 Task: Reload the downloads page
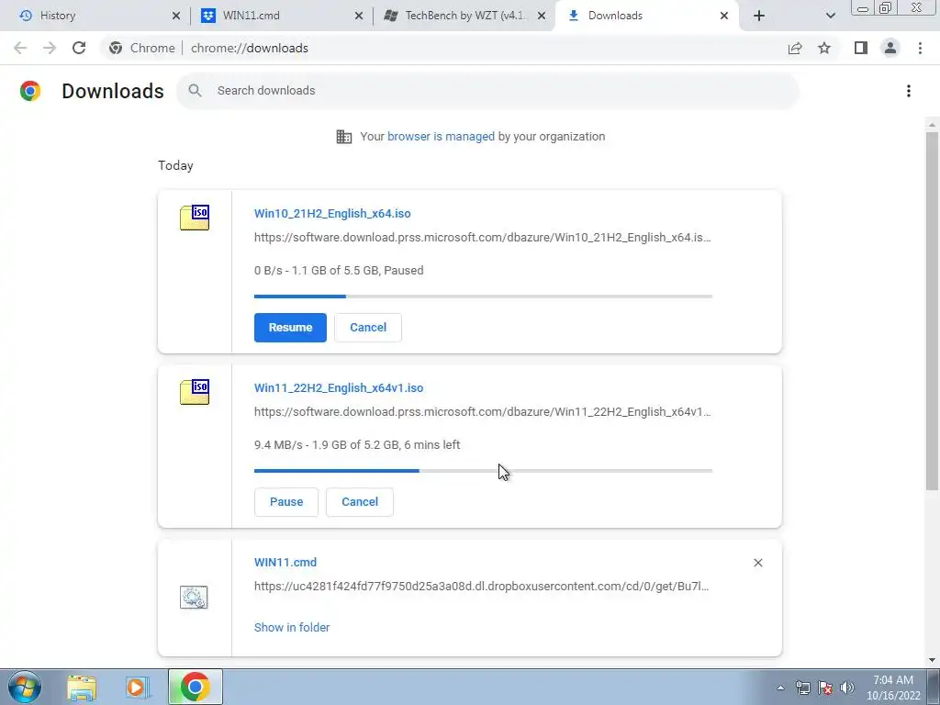coord(79,48)
